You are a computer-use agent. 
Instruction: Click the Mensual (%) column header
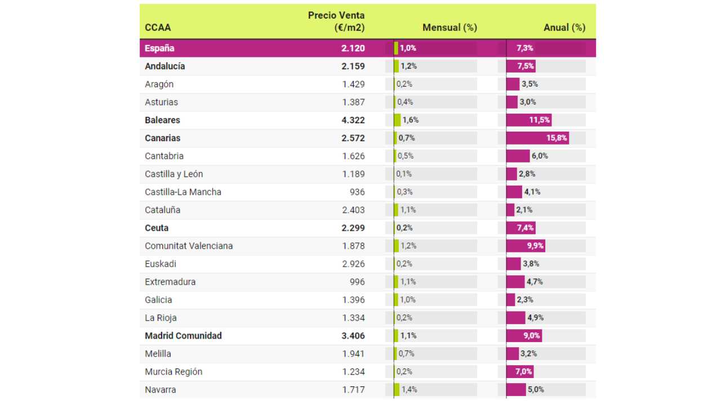[449, 28]
